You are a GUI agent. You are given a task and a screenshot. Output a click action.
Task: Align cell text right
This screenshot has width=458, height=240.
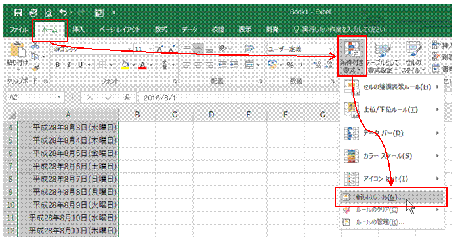point(209,64)
